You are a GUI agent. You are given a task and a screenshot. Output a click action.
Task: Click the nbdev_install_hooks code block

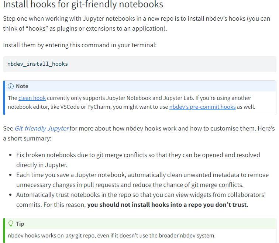pyautogui.click(x=139, y=64)
